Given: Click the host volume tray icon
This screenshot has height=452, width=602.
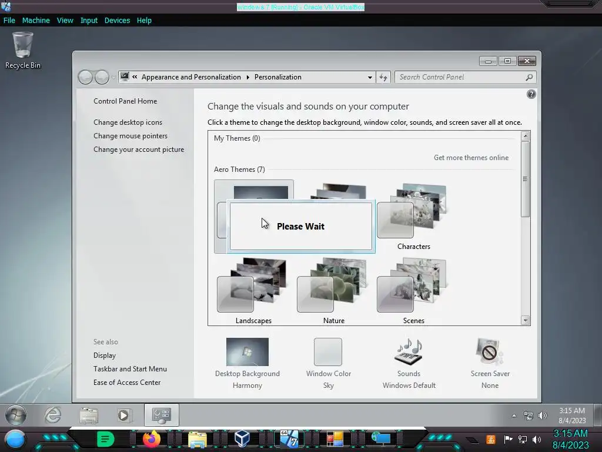Looking at the screenshot, I should pyautogui.click(x=537, y=439).
